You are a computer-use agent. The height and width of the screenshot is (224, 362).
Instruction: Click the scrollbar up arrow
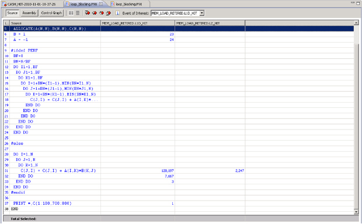pos(356,23)
